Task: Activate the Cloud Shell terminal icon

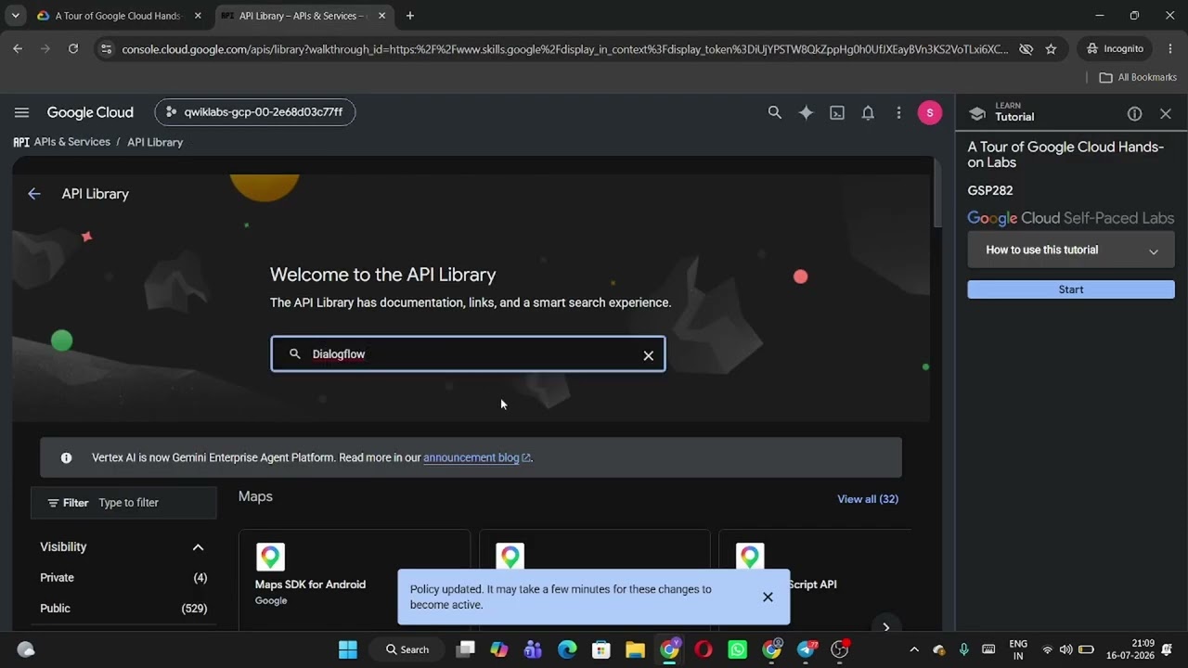Action: pos(837,112)
